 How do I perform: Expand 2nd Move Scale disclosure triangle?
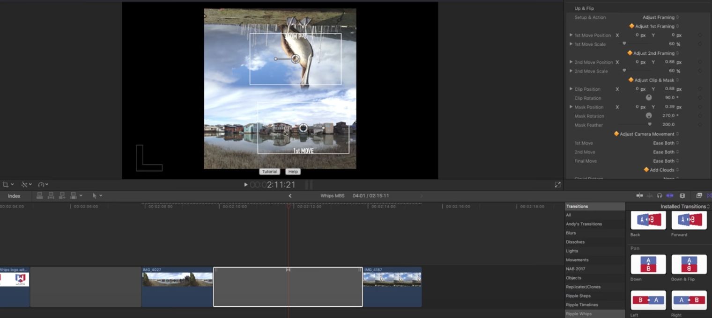click(571, 71)
